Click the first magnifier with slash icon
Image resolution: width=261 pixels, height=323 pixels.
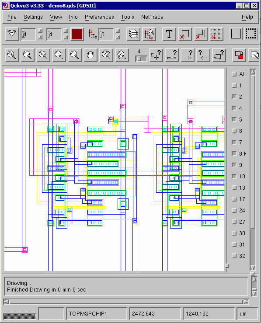pyautogui.click(x=106, y=55)
